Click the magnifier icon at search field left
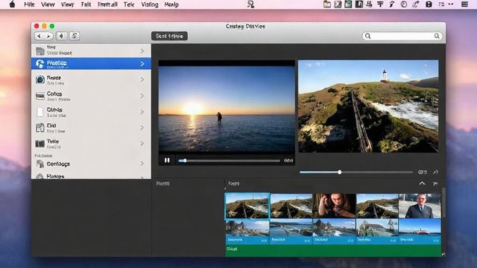Viewport: 477px width, 268px height. (368, 36)
